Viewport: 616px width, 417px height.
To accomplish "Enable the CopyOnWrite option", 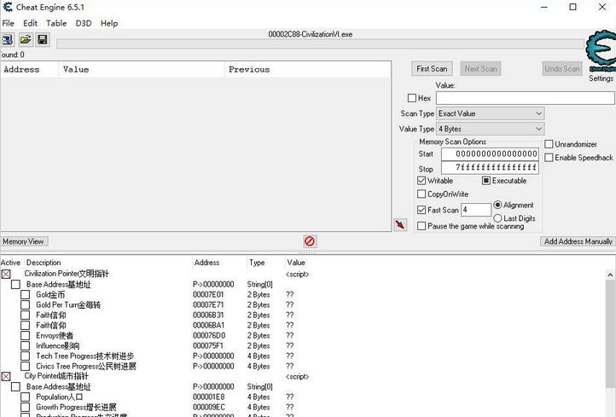I will click(421, 194).
